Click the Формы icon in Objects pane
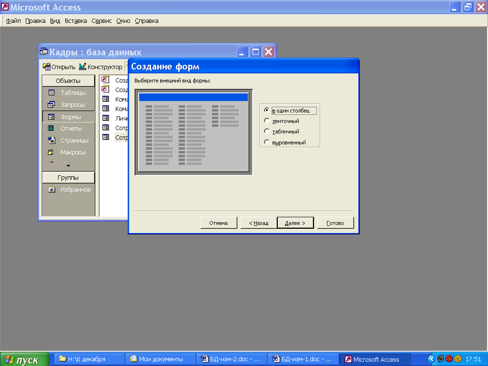The image size is (488, 366). tap(51, 117)
